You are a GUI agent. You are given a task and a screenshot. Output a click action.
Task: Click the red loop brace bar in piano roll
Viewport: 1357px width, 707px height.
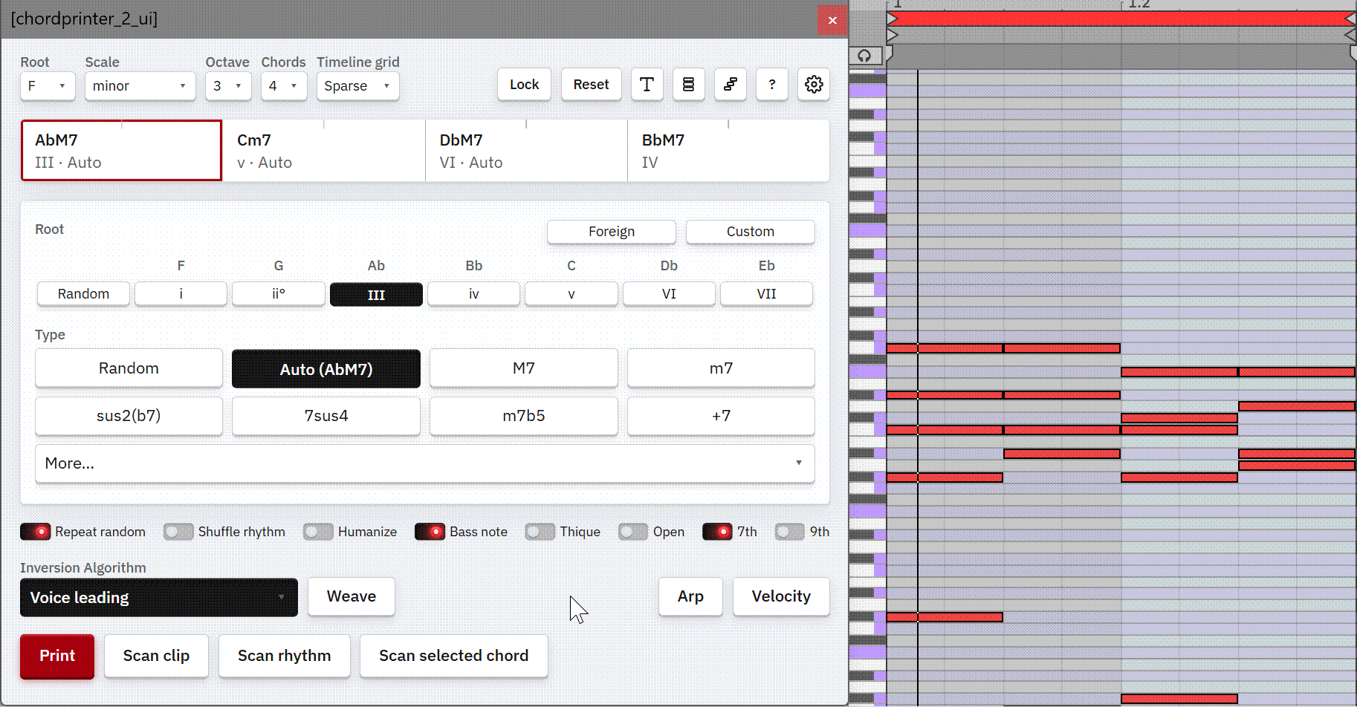[x=1121, y=19]
